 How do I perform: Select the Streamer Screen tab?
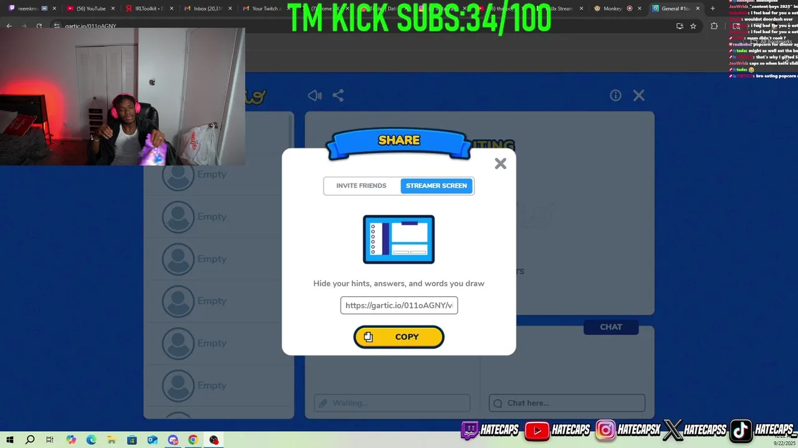(436, 185)
